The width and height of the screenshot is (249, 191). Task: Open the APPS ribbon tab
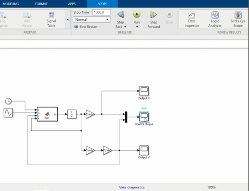tap(72, 4)
